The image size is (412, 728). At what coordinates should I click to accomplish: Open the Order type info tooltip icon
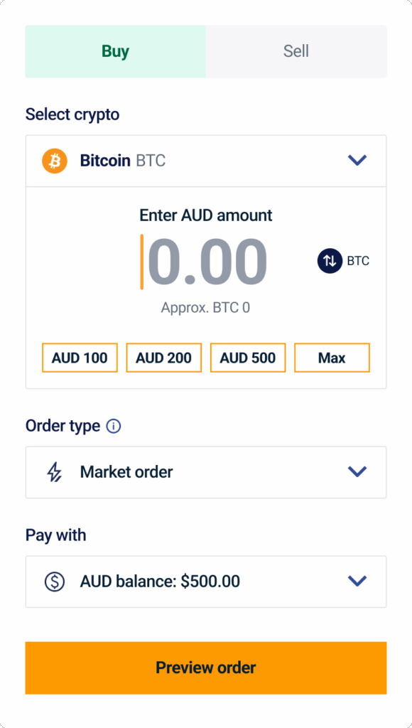click(x=112, y=426)
